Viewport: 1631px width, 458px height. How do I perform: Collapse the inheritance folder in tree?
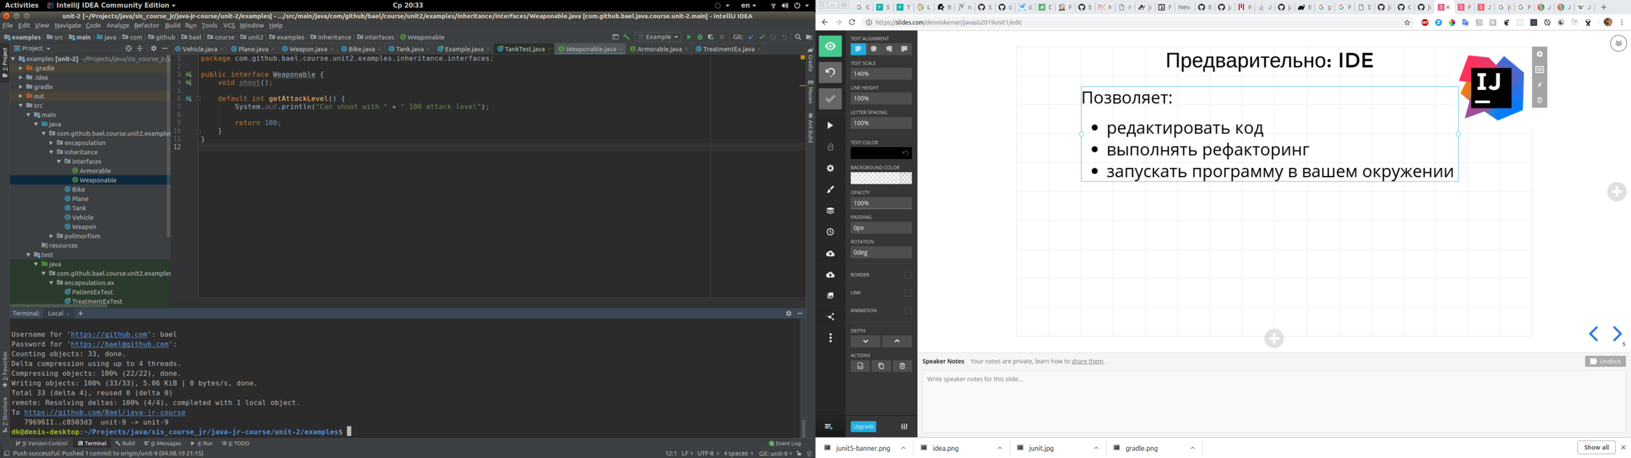pyautogui.click(x=51, y=152)
